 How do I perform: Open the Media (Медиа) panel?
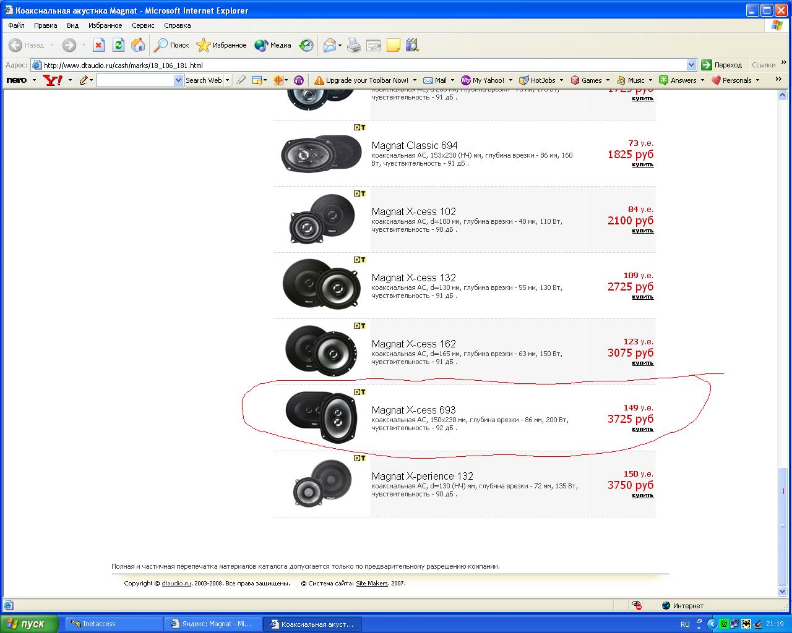coord(273,45)
